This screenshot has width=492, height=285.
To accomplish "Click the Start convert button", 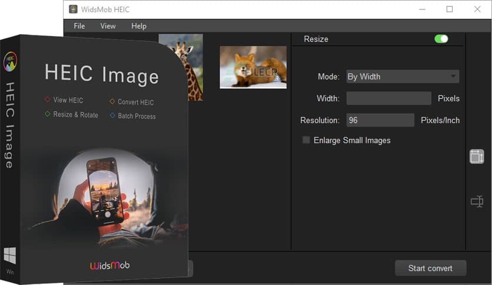I will [x=431, y=269].
